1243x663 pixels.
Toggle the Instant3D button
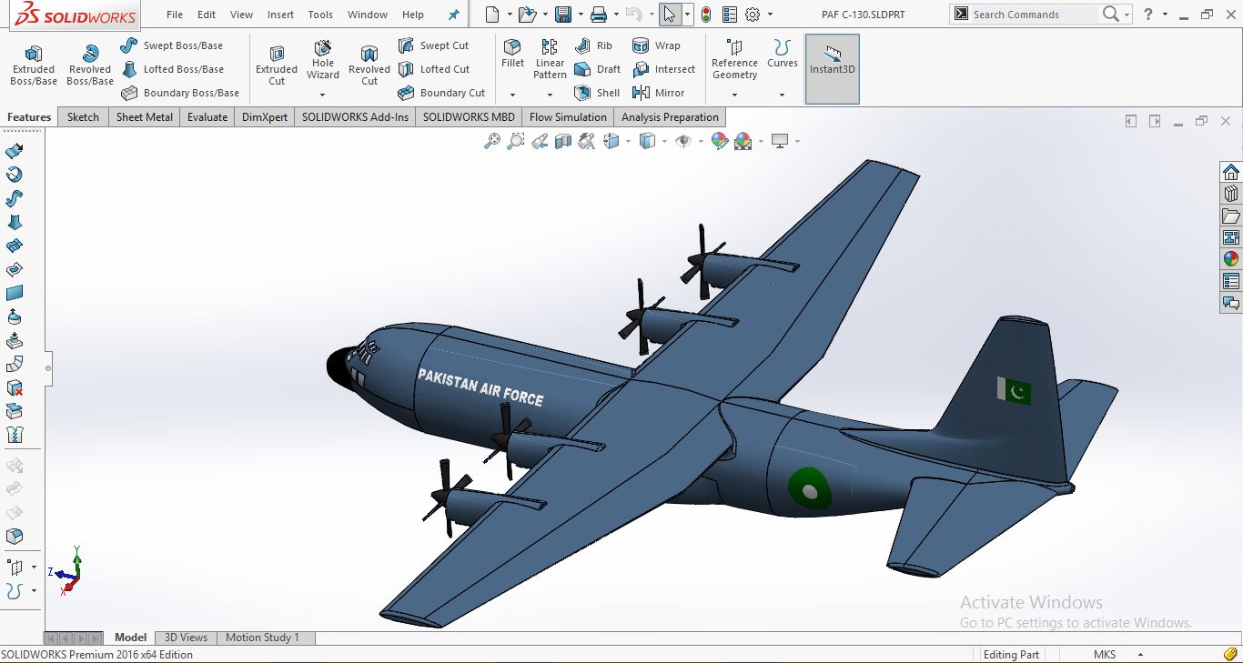click(832, 69)
